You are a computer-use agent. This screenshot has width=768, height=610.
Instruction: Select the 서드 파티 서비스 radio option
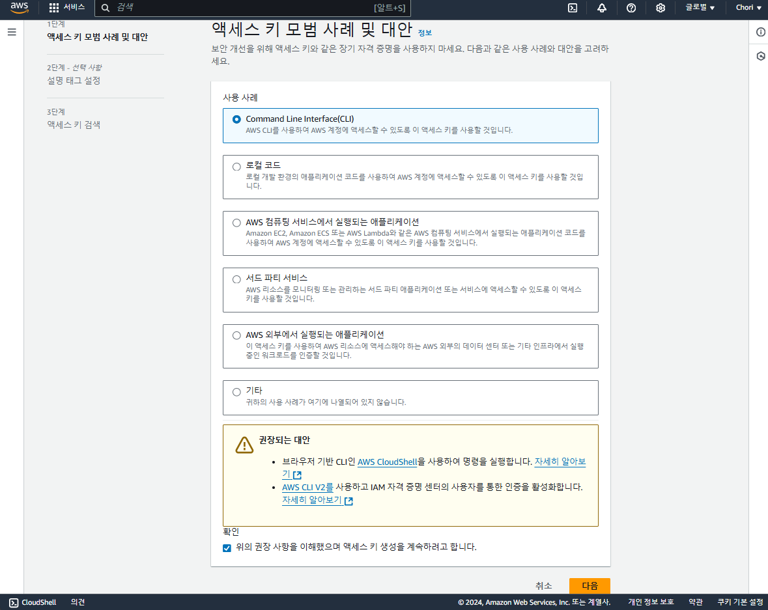[x=236, y=279]
